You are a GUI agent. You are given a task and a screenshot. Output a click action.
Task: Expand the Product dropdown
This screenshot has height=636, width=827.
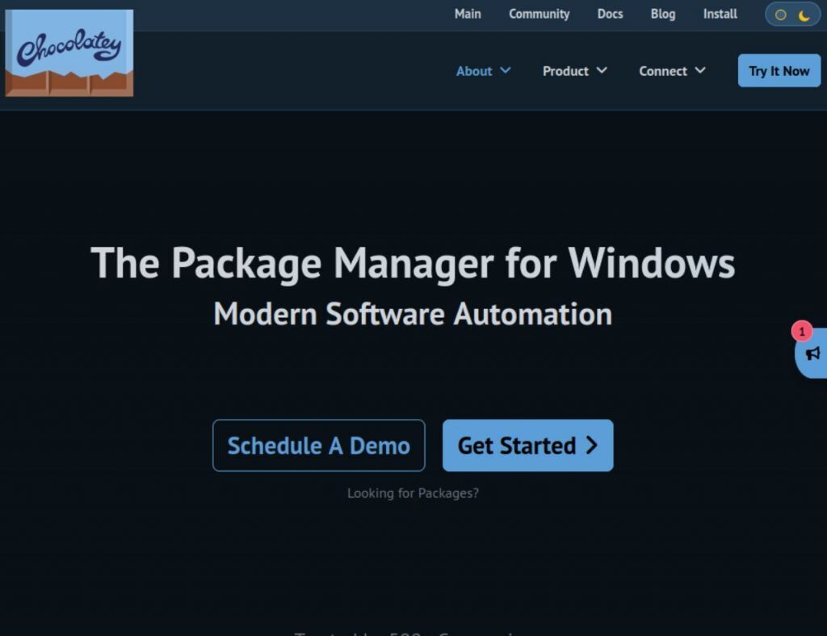[x=573, y=71]
